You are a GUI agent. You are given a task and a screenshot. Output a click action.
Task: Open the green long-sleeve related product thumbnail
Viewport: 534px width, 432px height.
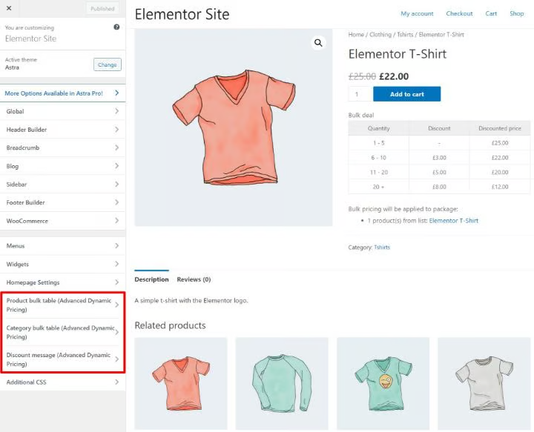click(x=281, y=382)
